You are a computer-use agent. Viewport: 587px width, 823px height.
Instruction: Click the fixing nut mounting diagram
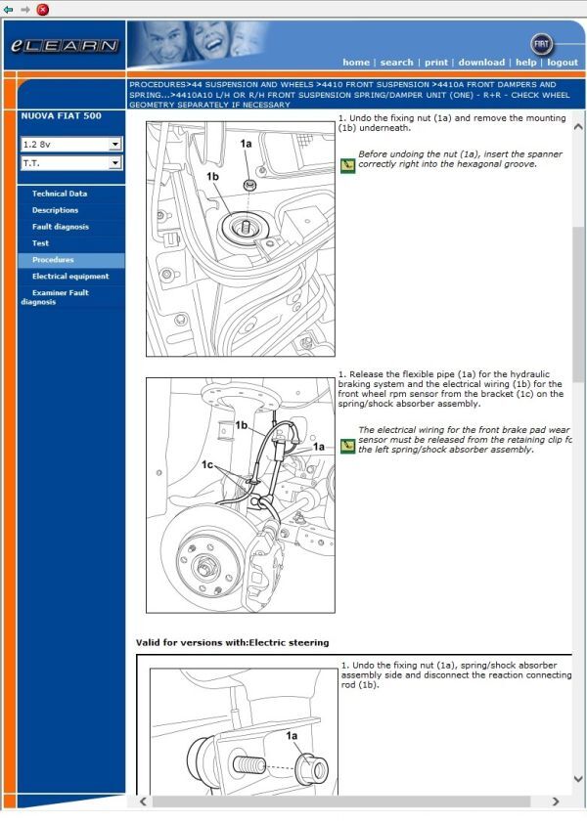coord(241,239)
